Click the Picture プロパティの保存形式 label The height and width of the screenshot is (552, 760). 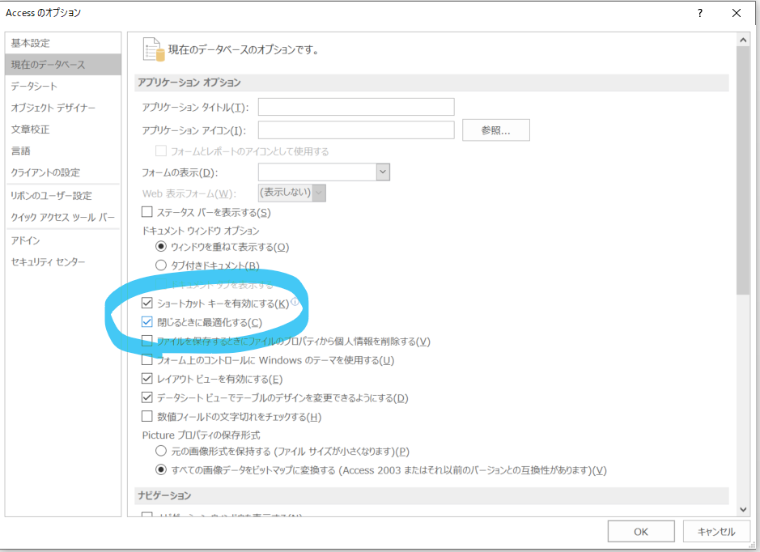click(x=202, y=435)
